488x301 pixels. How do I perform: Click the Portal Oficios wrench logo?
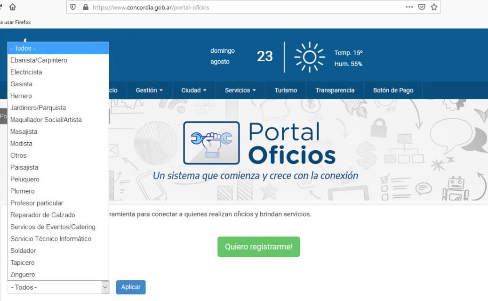click(x=211, y=143)
